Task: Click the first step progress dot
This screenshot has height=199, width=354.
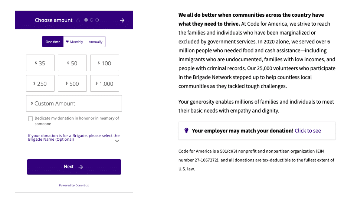Action: (86, 20)
